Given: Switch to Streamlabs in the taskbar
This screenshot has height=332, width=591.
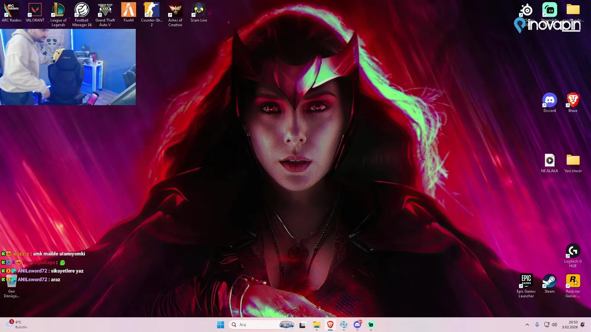Looking at the screenshot, I should pos(371,325).
